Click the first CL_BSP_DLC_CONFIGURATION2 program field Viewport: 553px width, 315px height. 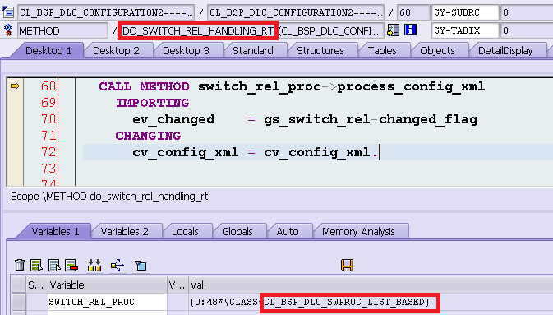tap(106, 12)
